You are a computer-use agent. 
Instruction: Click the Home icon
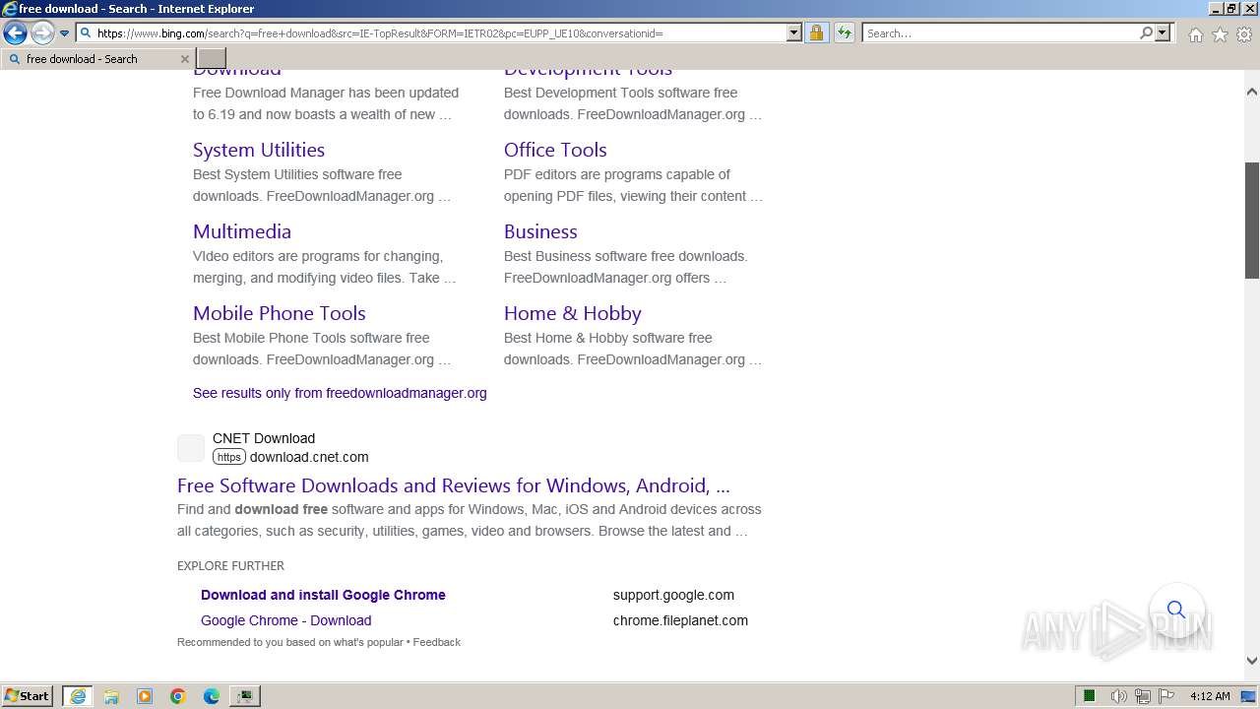1195,34
